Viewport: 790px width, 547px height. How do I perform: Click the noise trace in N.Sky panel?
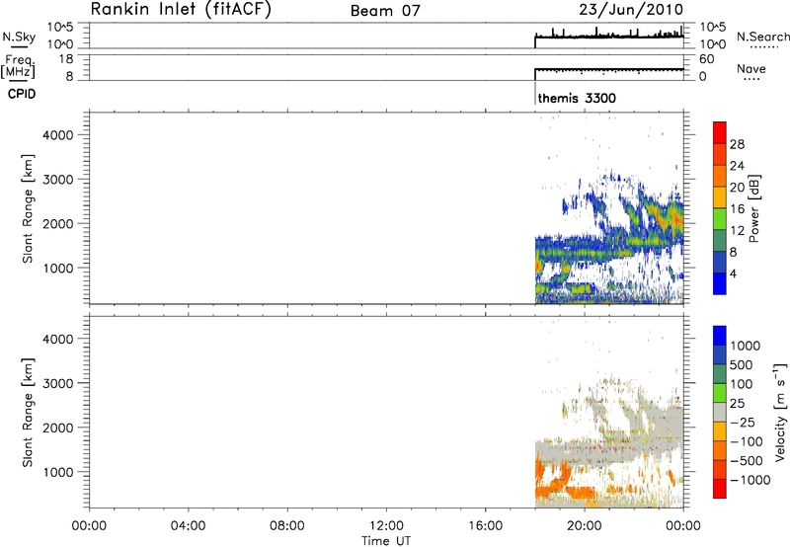(x=608, y=37)
